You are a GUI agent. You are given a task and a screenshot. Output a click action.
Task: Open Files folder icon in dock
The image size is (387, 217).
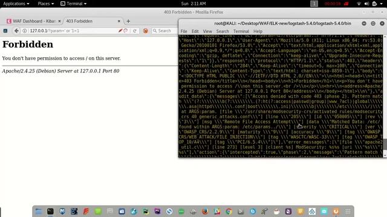click(39, 212)
